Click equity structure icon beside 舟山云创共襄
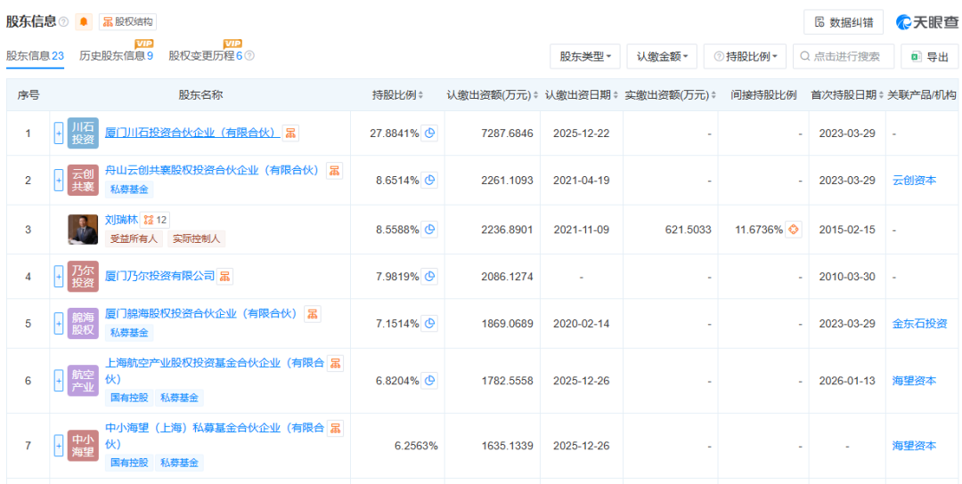Viewport: 962px width, 484px height. pos(334,170)
